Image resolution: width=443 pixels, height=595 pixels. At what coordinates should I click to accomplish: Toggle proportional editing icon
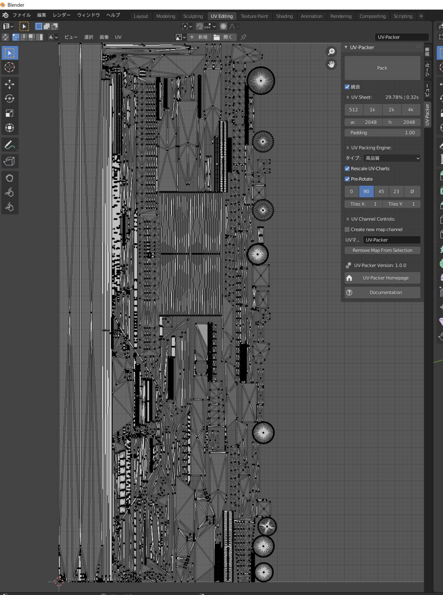223,26
